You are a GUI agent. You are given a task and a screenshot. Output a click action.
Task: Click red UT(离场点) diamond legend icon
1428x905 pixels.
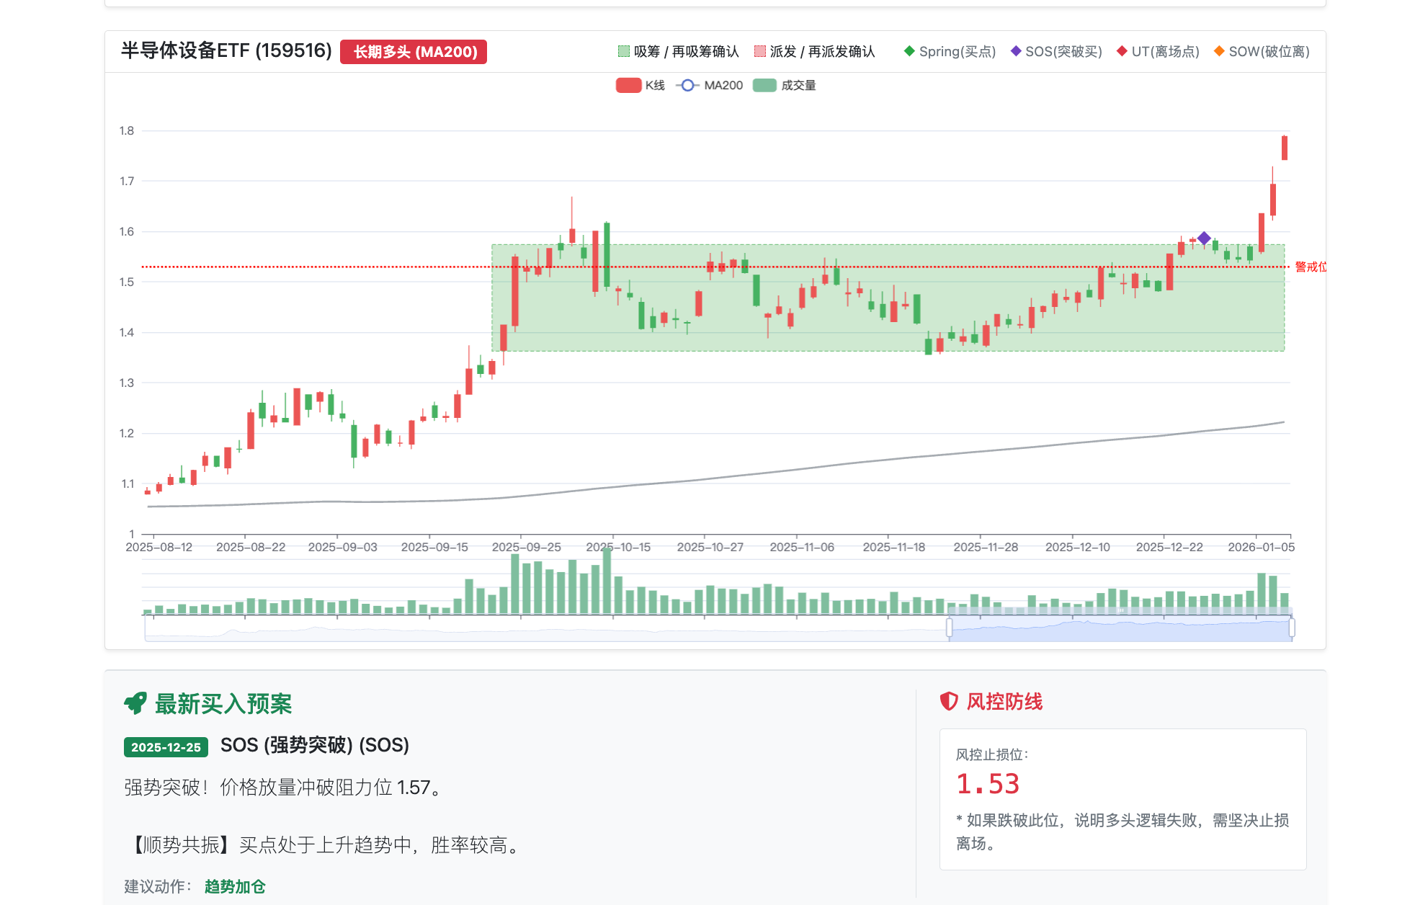pyautogui.click(x=1122, y=51)
